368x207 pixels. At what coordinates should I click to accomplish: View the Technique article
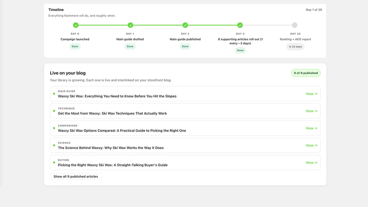pyautogui.click(x=311, y=111)
